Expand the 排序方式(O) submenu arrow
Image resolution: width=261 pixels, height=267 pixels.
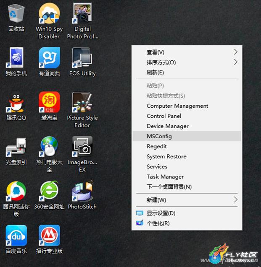click(235, 62)
